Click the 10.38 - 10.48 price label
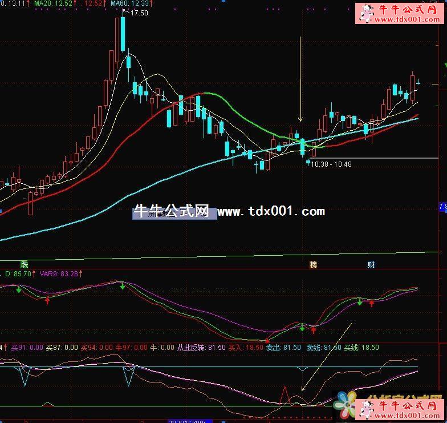The width and height of the screenshot is (447, 423). (x=331, y=164)
